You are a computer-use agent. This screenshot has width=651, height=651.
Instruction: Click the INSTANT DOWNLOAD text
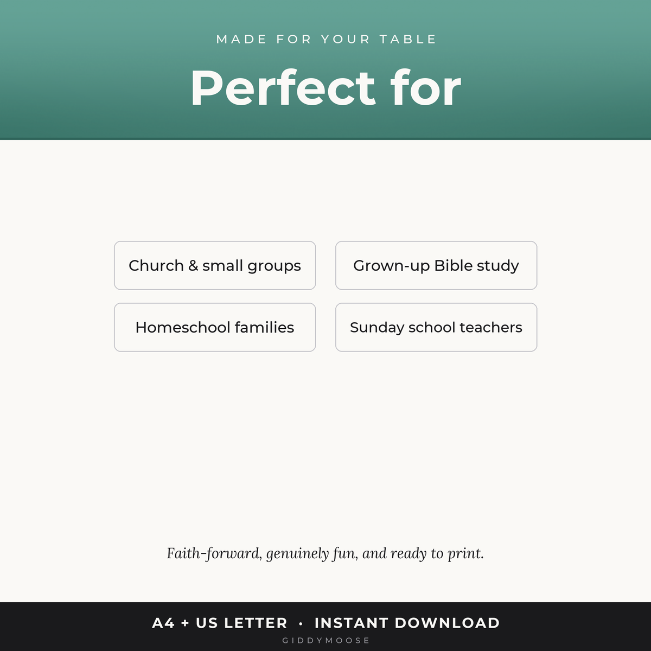click(x=407, y=623)
